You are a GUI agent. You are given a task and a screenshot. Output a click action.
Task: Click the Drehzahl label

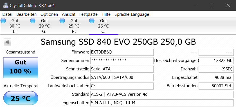pyautogui.click(x=189, y=69)
